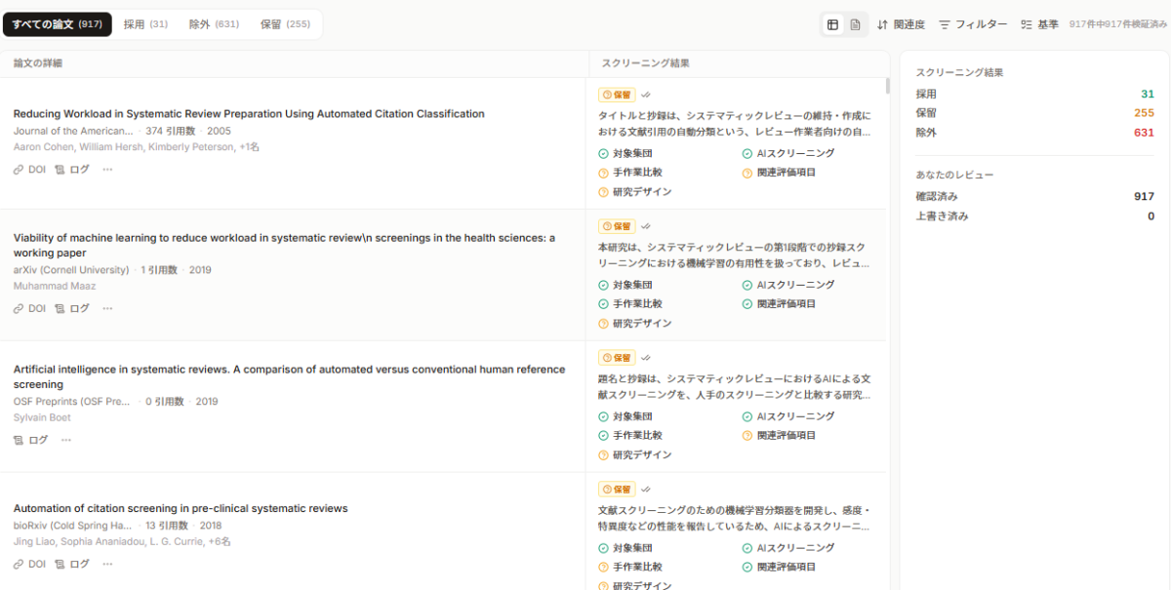This screenshot has width=1171, height=590.
Task: Click 保留 status badge on Reducing Workload row
Action: pos(617,95)
